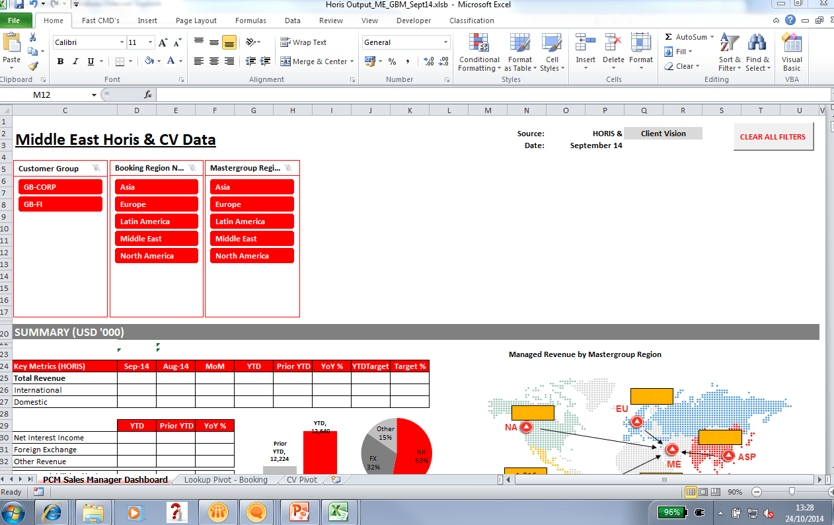Click the Copy icon
Image resolution: width=834 pixels, height=525 pixels.
33,52
